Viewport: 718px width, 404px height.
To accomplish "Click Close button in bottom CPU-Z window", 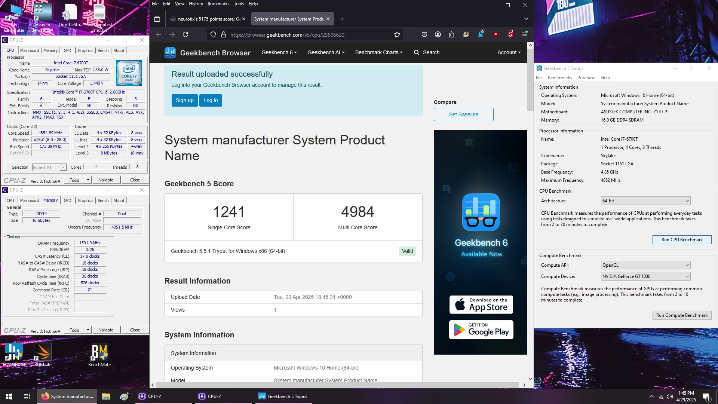I will [135, 330].
